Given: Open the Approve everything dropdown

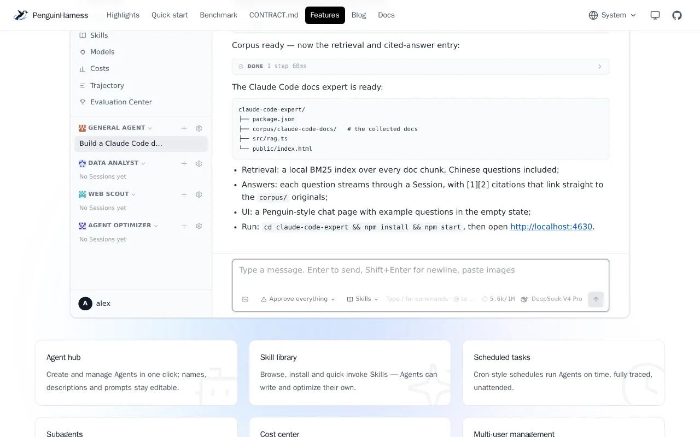Looking at the screenshot, I should pyautogui.click(x=298, y=299).
